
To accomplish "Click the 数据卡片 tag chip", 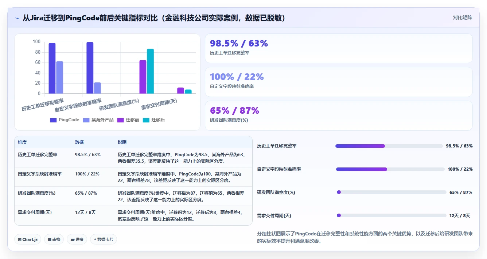I will pyautogui.click(x=104, y=239).
